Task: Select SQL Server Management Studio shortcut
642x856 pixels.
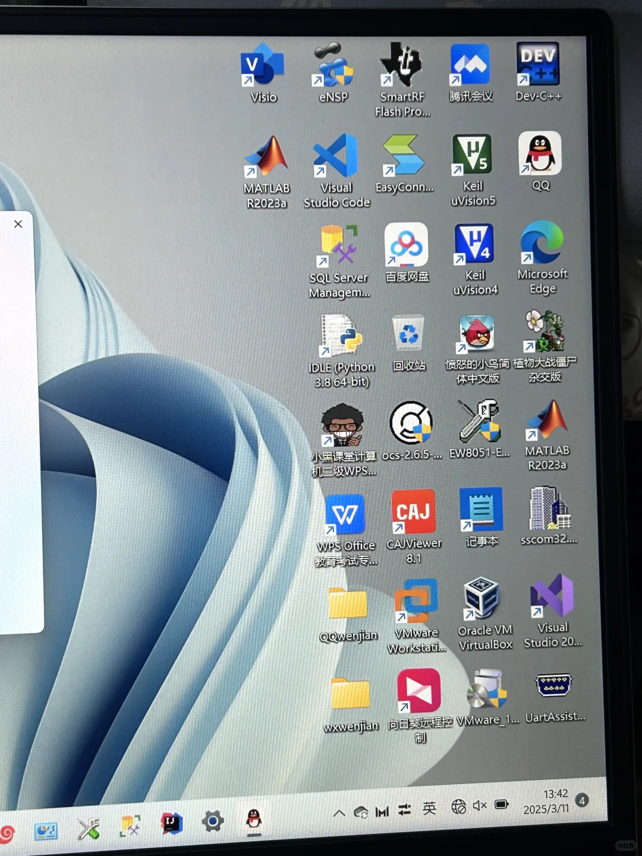Action: tap(339, 262)
